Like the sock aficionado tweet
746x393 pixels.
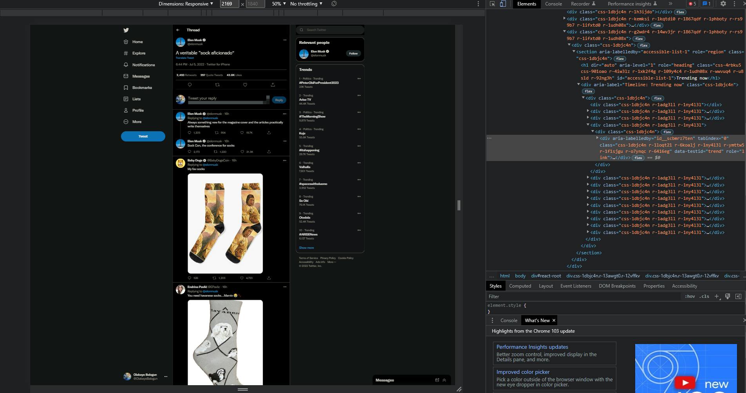[x=245, y=85]
